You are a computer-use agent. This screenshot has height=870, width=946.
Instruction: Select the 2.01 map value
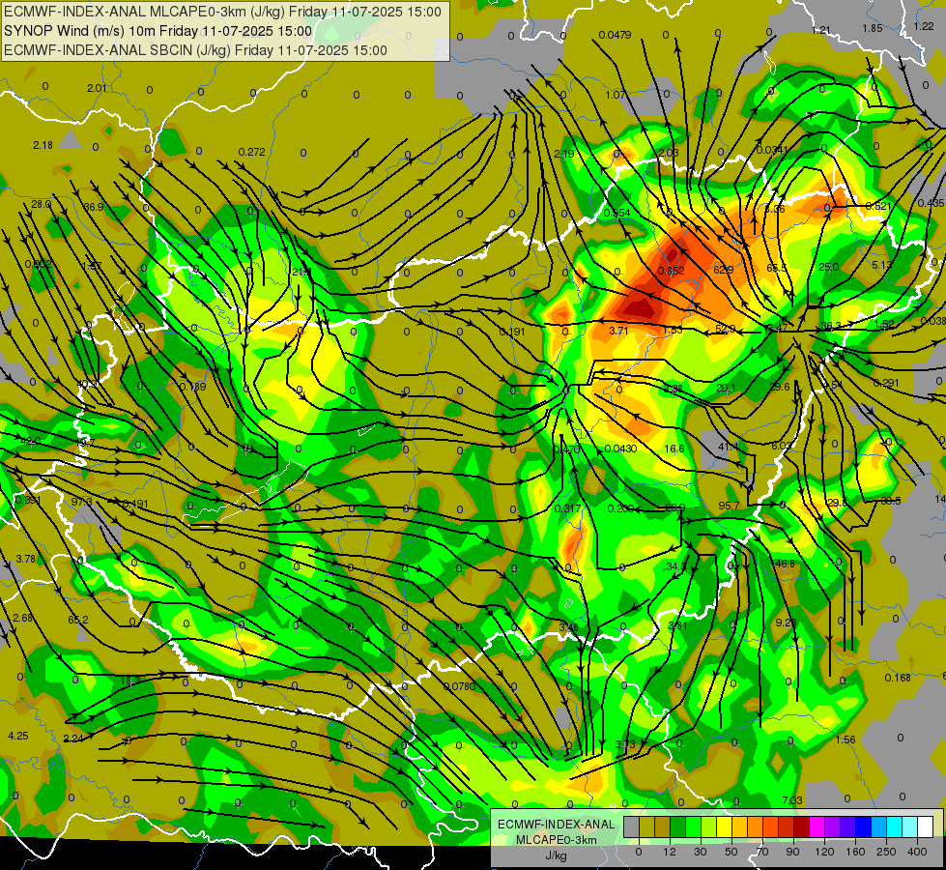[97, 88]
